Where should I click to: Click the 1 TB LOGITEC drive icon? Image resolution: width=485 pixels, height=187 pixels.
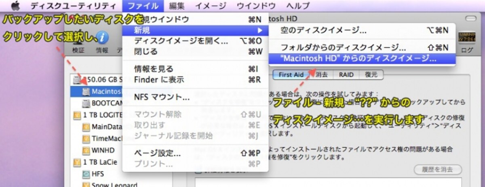[x=77, y=115]
